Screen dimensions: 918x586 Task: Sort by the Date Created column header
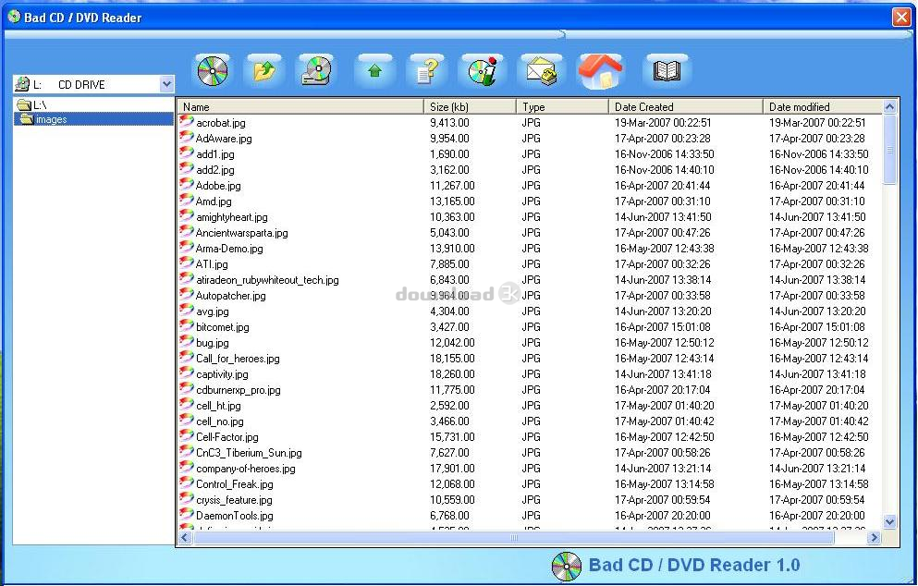click(686, 106)
